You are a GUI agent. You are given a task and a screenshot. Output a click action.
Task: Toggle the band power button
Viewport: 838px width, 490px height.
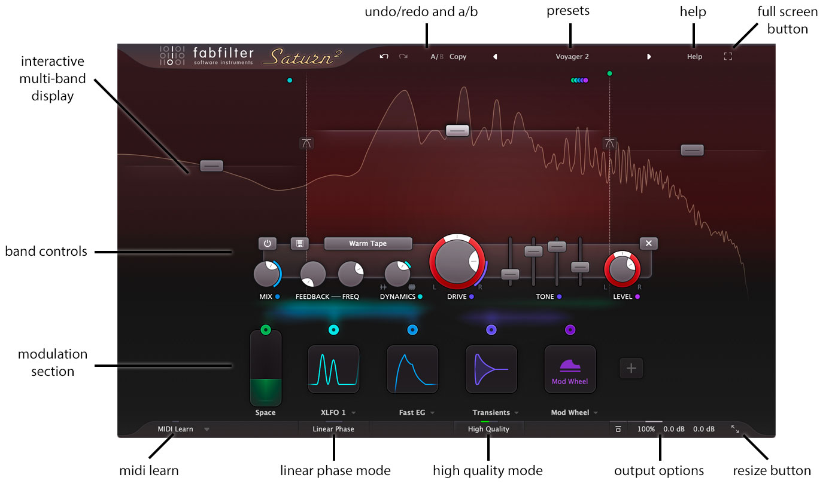pyautogui.click(x=268, y=243)
